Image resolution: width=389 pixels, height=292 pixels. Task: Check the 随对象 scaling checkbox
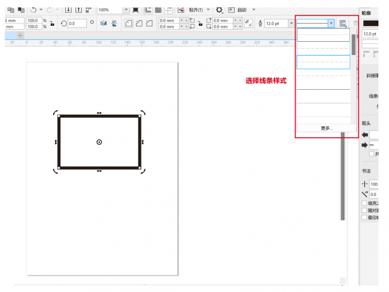pos(364,210)
